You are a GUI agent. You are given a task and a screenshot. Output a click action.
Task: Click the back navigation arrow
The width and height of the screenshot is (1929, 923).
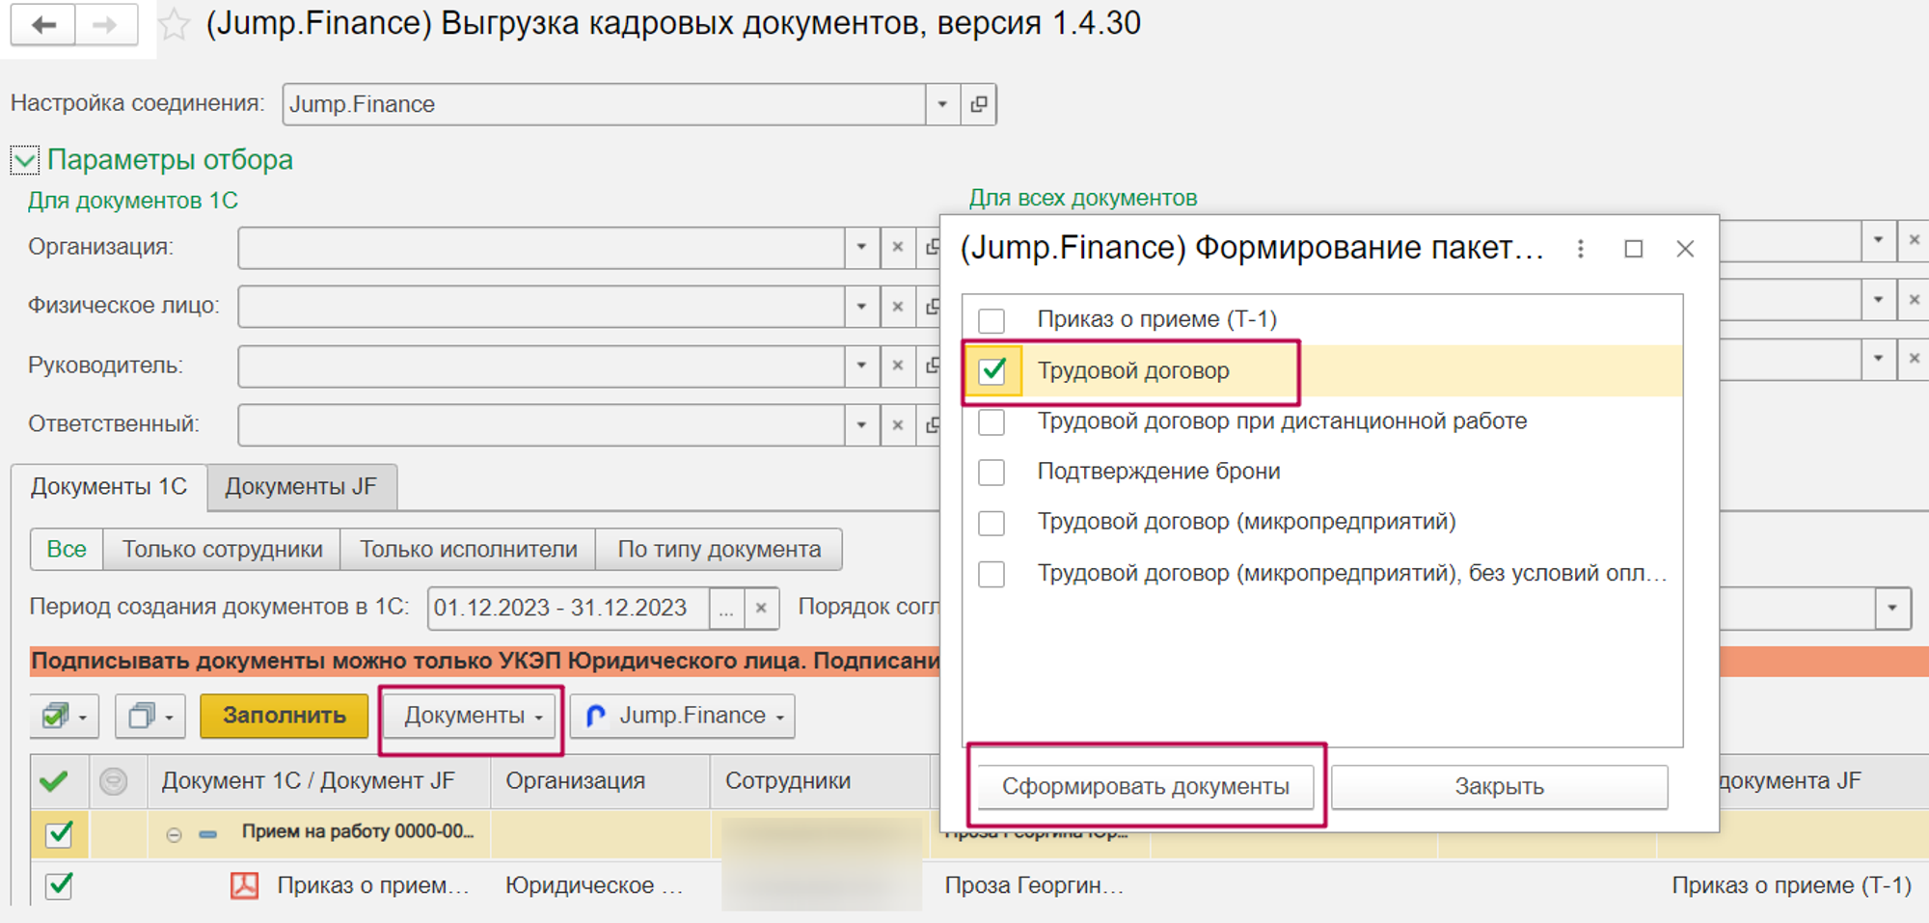click(x=43, y=25)
